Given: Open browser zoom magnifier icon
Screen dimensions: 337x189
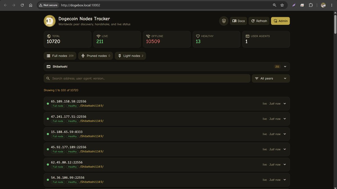Looking at the screenshot, I should tap(275, 5).
